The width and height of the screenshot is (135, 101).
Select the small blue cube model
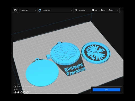click(x=48, y=57)
